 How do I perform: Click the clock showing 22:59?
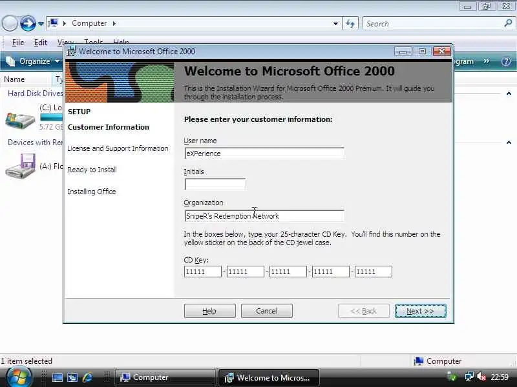coord(500,377)
